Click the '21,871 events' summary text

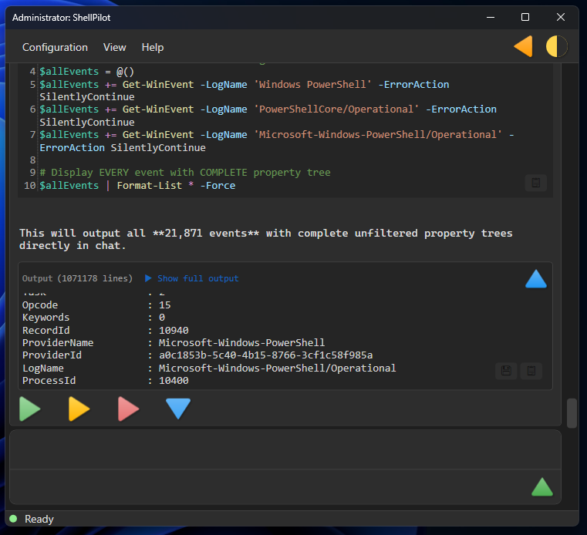[x=206, y=233]
